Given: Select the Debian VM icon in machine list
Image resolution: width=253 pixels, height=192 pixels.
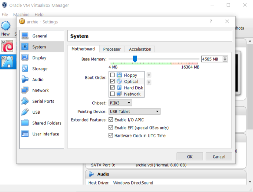Looking at the screenshot, I should (7, 46).
